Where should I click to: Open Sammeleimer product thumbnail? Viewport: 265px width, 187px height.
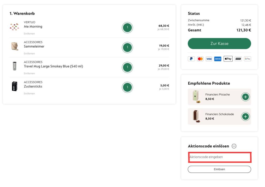pyautogui.click(x=14, y=46)
